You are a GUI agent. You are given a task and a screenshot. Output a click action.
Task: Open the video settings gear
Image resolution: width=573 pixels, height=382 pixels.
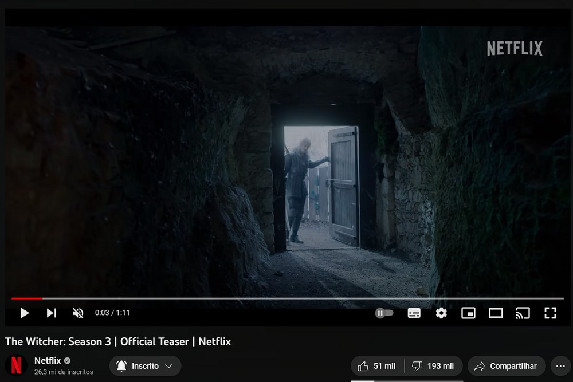[441, 313]
